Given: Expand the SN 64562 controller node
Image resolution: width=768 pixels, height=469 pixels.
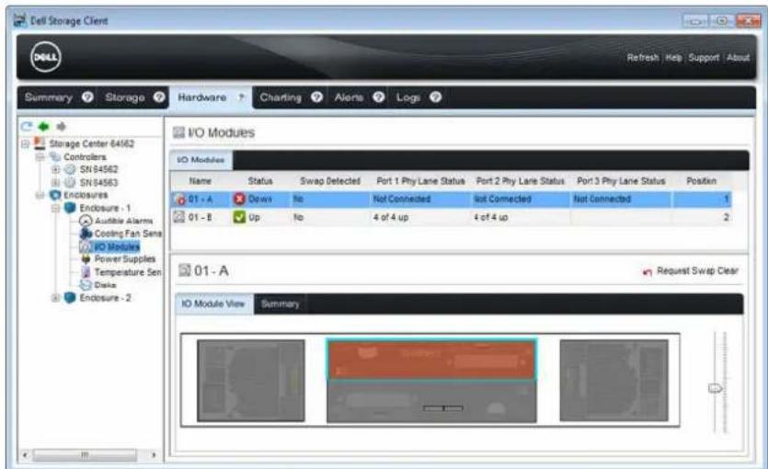Looking at the screenshot, I should [x=55, y=170].
